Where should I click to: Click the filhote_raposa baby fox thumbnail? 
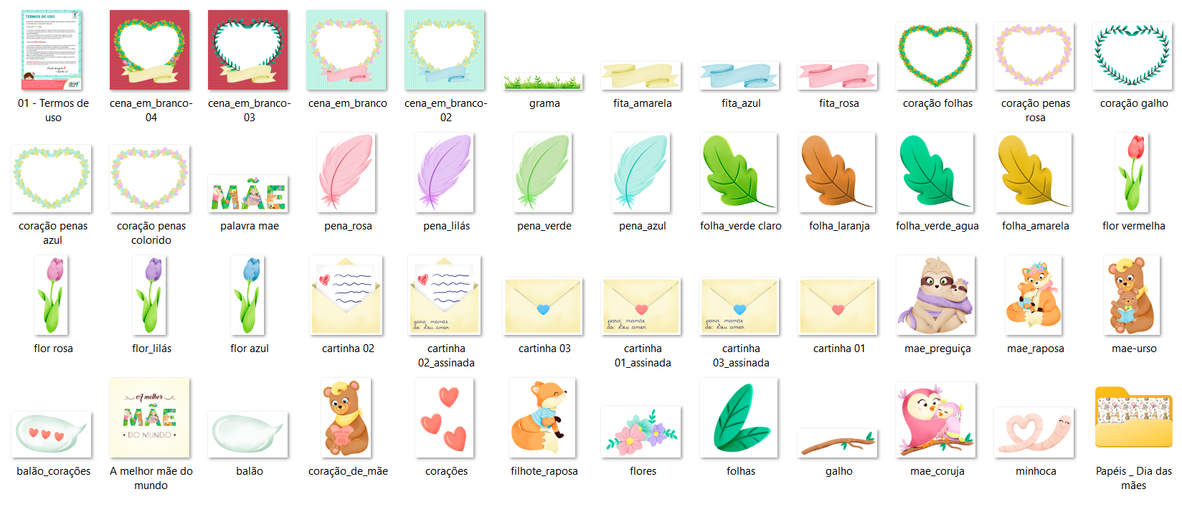pos(543,418)
